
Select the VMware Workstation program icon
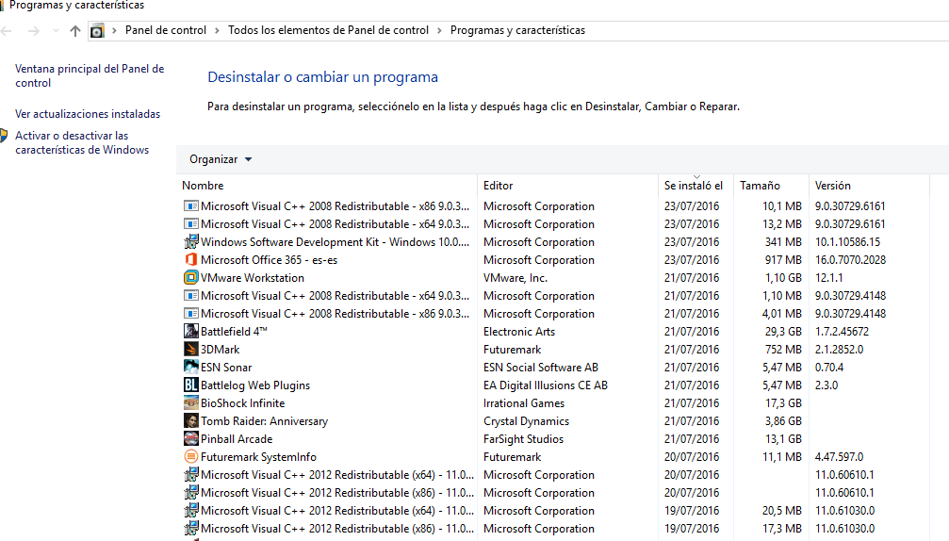click(191, 278)
